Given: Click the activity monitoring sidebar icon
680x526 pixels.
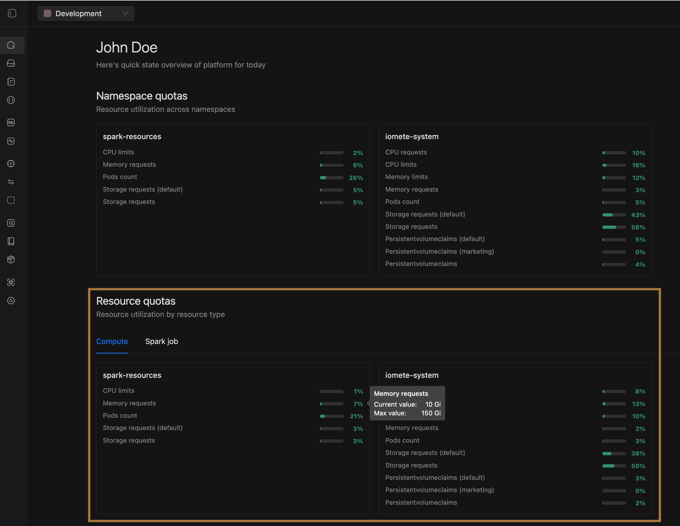Looking at the screenshot, I should [x=11, y=141].
